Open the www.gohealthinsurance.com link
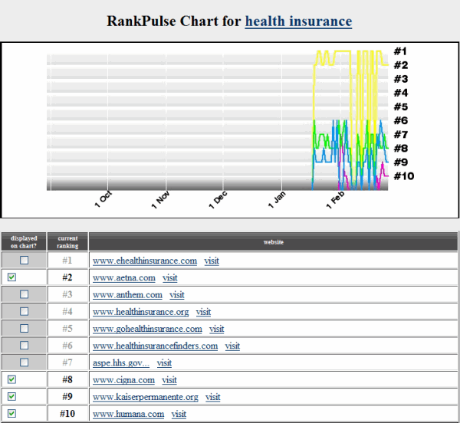The image size is (460, 423). coord(147,329)
